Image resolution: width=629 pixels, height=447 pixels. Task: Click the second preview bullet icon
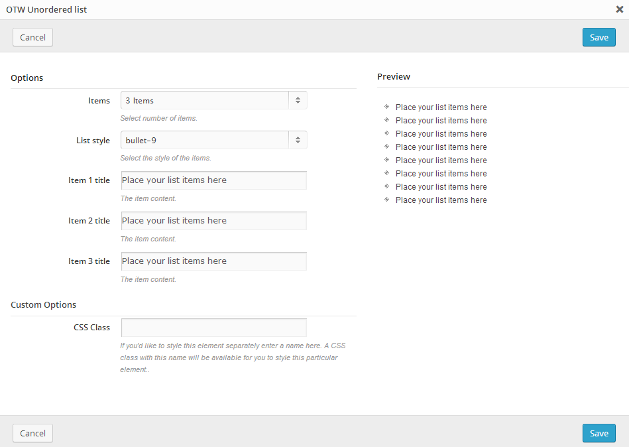tap(386, 120)
